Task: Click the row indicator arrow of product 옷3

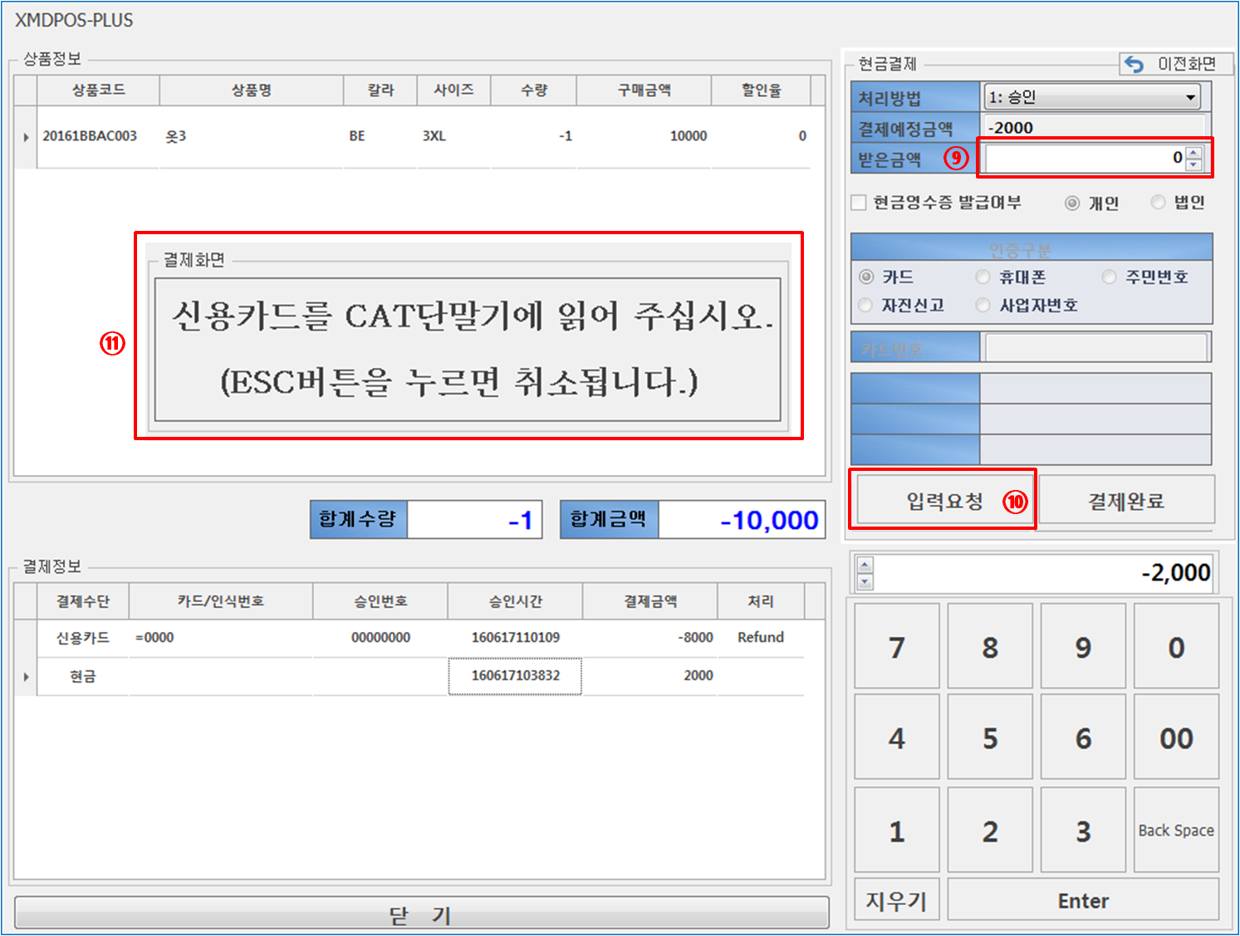Action: point(26,137)
